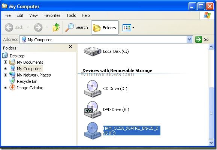Select Desktop in the folder tree
The height and width of the screenshot is (150, 217).
click(17, 56)
